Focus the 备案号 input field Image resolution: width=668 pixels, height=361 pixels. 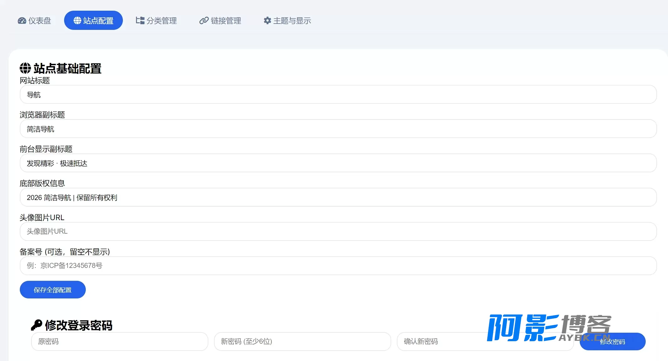pyautogui.click(x=338, y=266)
